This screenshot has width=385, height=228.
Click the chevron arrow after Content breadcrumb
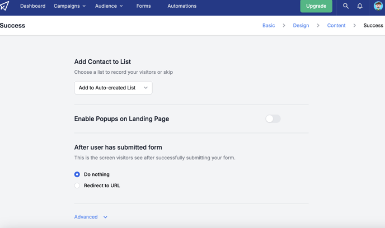pos(354,26)
